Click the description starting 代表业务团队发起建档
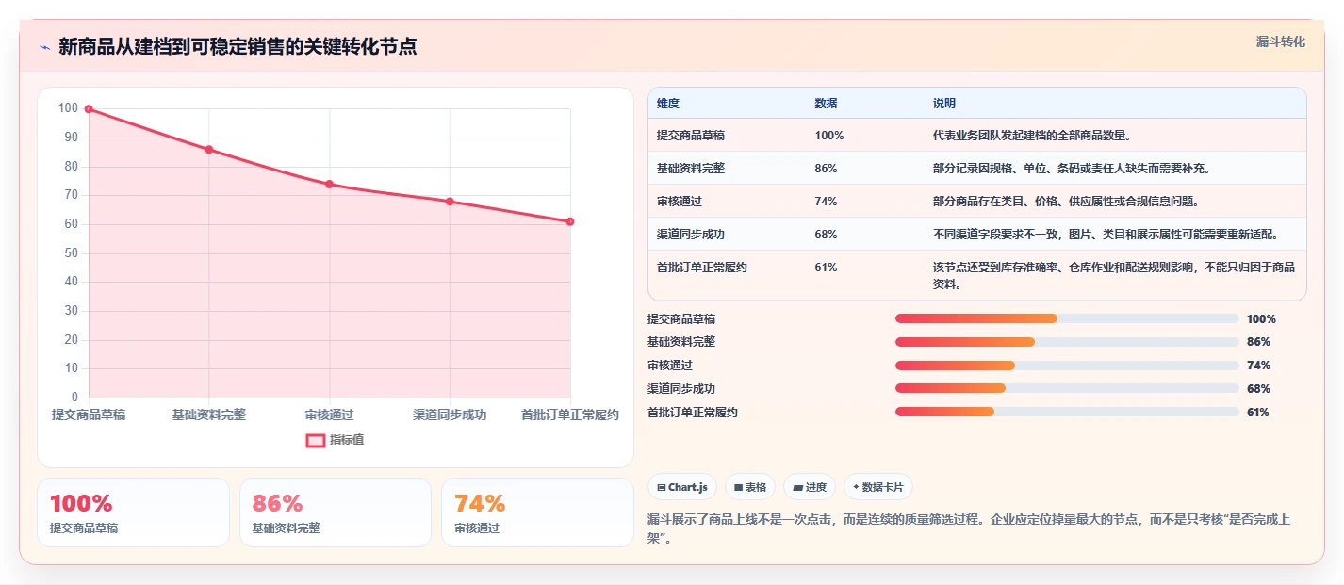Image resolution: width=1344 pixels, height=585 pixels. 1032,136
